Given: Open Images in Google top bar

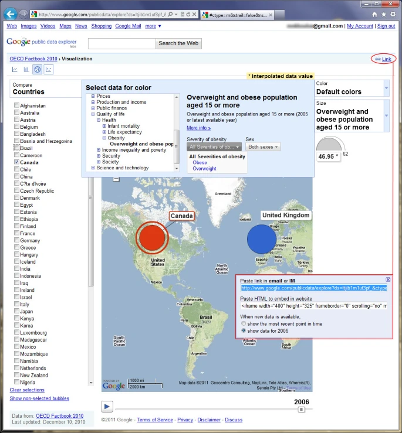Looking at the screenshot, I should coord(29,26).
